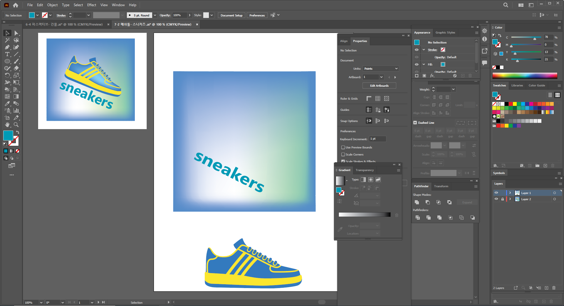Open the search icon in title bar
Viewport: 564px width, 306px height.
click(x=506, y=5)
